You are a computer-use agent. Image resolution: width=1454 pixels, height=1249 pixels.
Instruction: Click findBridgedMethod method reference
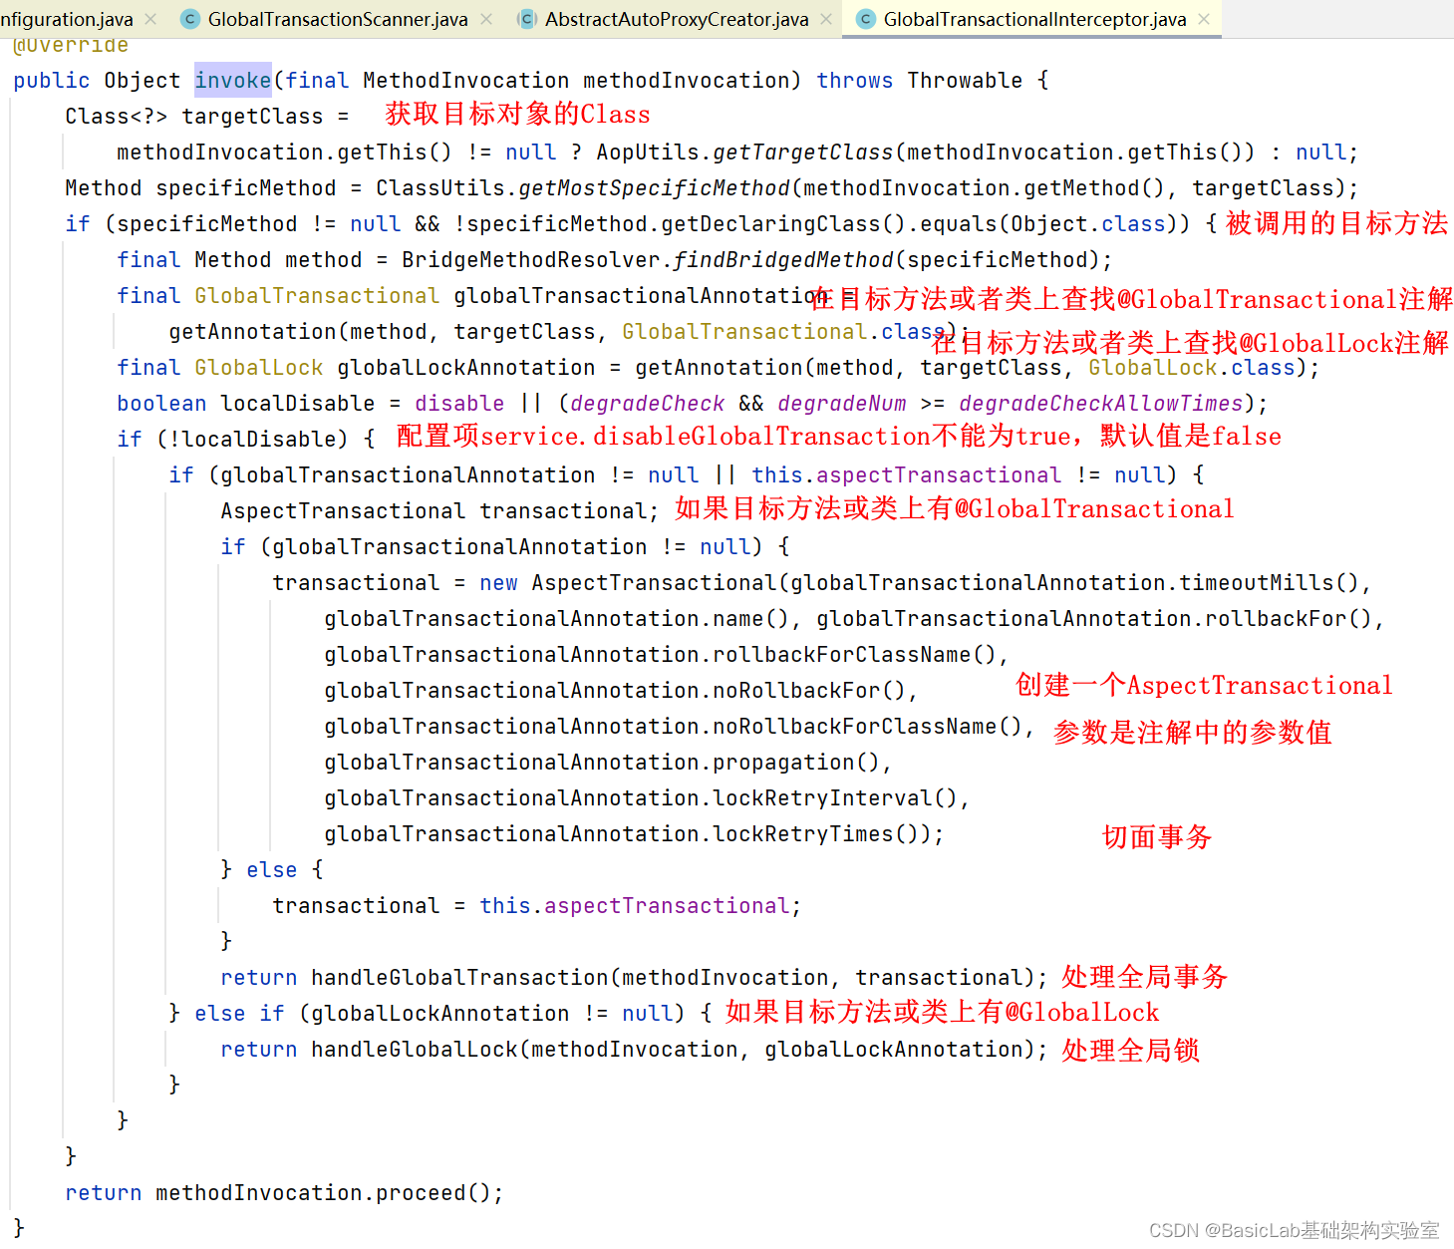click(783, 260)
